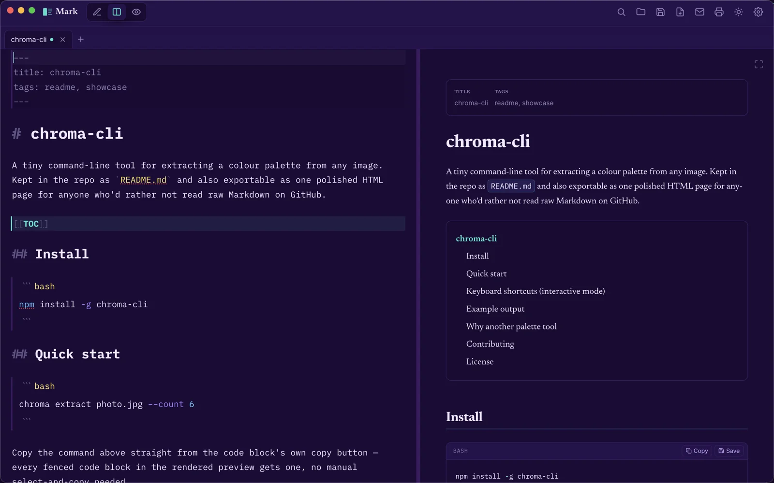The width and height of the screenshot is (774, 483).
Task: Go to Example output contents entry
Action: [495, 309]
